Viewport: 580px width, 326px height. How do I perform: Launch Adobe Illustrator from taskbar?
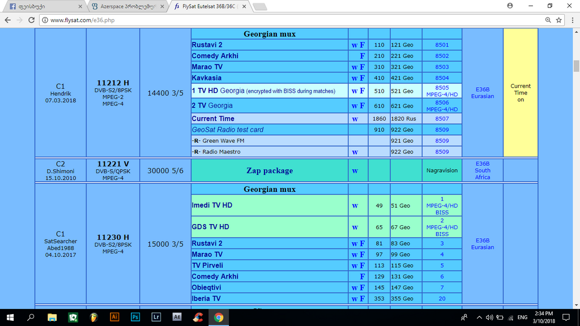click(114, 318)
